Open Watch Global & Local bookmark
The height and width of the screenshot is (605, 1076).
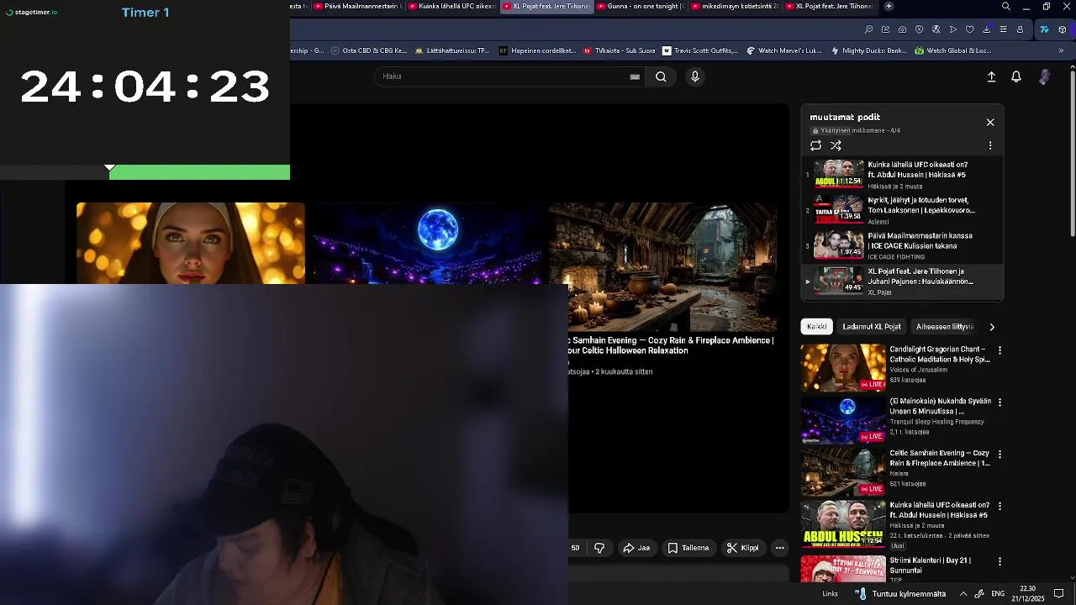(x=953, y=50)
